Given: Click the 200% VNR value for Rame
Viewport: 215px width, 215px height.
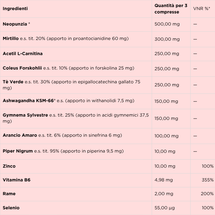Looking at the screenshot, I should point(208,194).
